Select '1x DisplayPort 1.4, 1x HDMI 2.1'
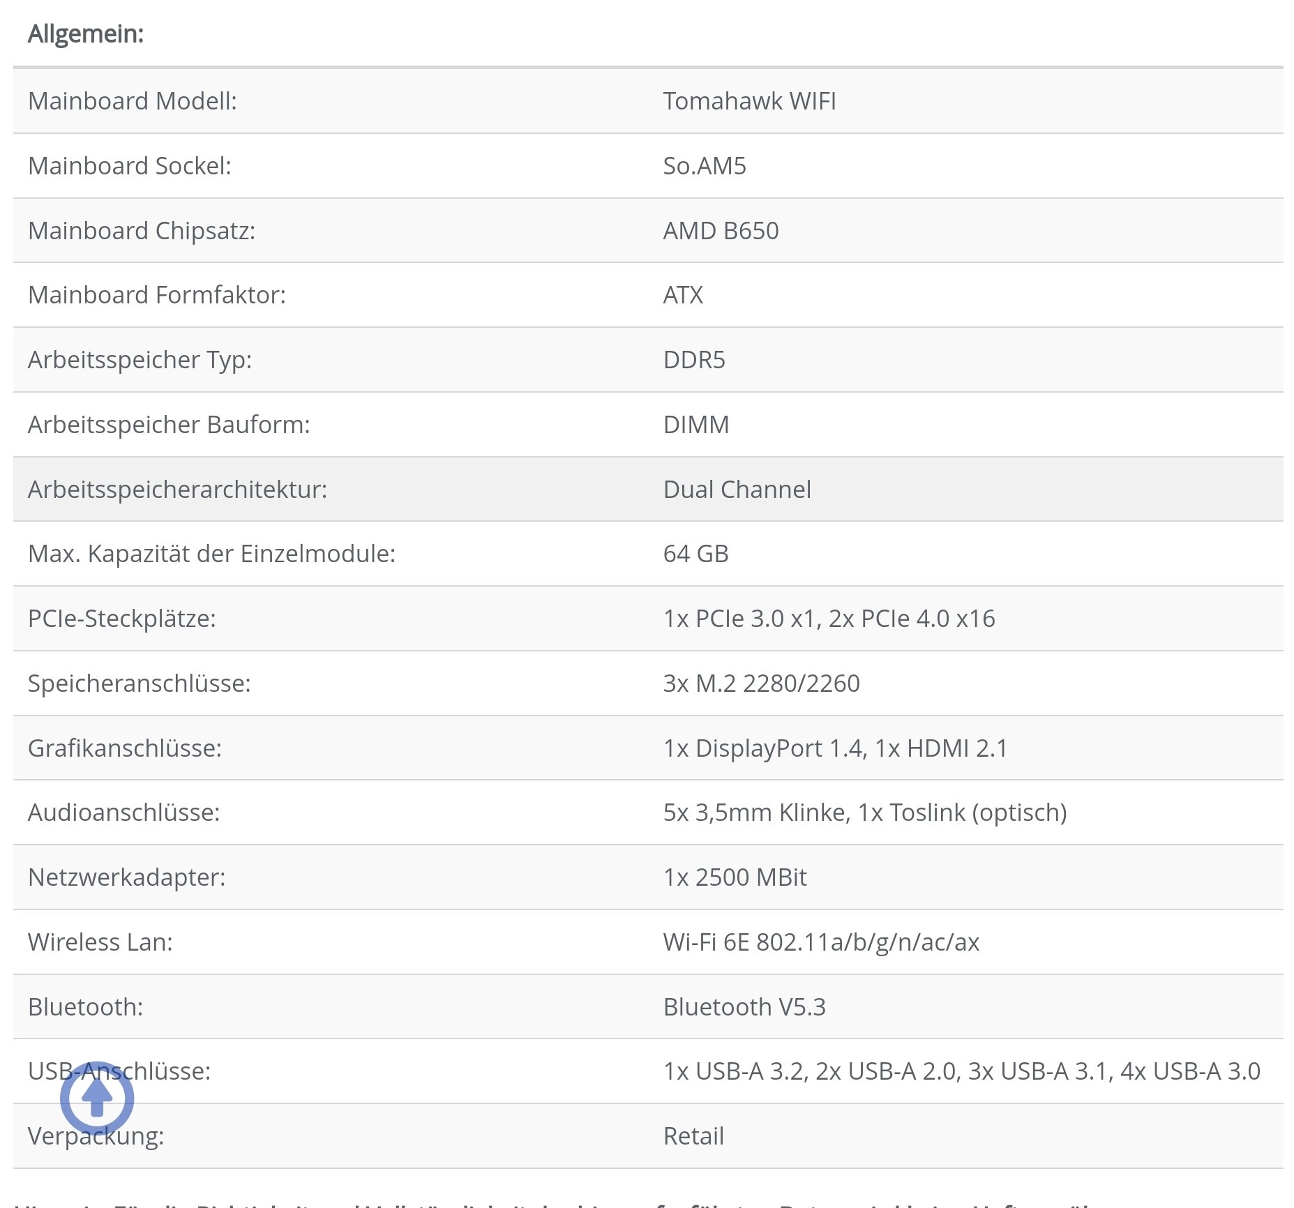 coord(836,748)
